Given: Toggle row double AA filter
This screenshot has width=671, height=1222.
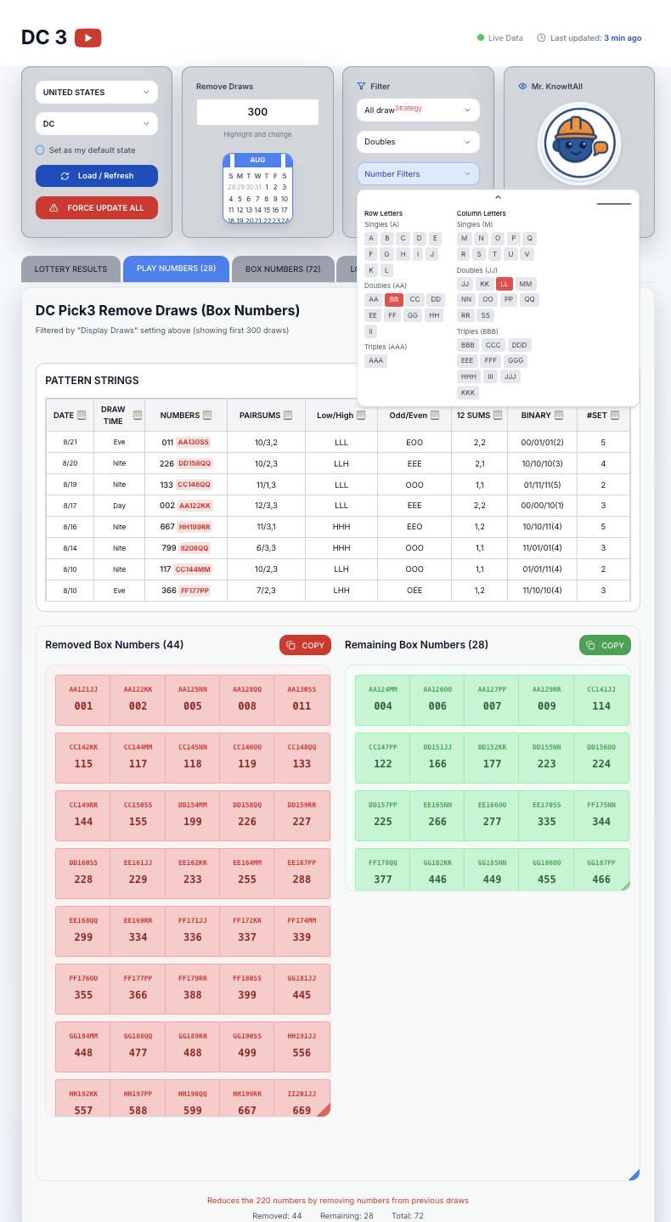Looking at the screenshot, I should click(x=373, y=300).
